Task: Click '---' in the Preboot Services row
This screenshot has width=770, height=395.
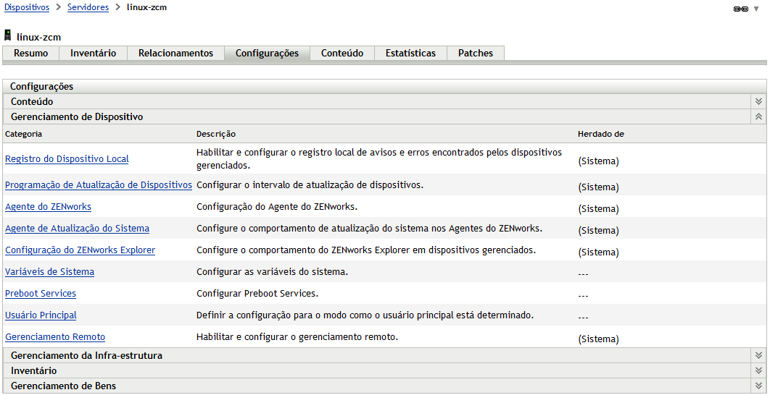Action: pyautogui.click(x=584, y=296)
